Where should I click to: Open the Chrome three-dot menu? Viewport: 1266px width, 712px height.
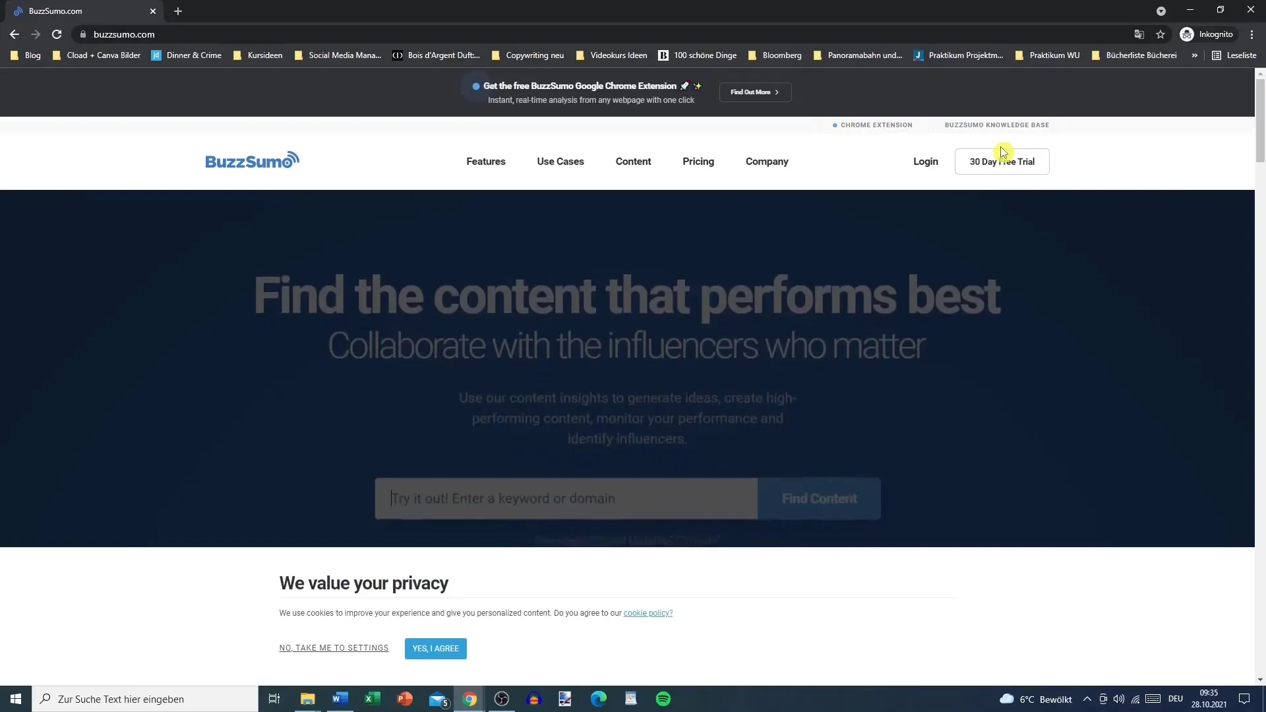tap(1251, 34)
